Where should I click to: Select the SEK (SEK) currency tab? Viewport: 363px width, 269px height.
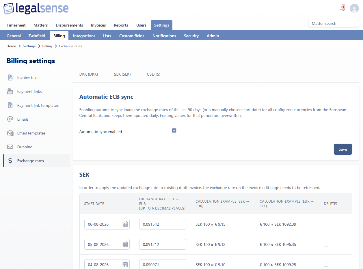point(122,74)
